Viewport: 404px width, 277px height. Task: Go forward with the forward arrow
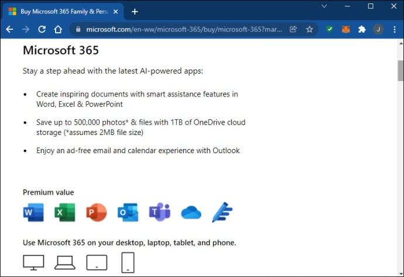click(x=26, y=29)
